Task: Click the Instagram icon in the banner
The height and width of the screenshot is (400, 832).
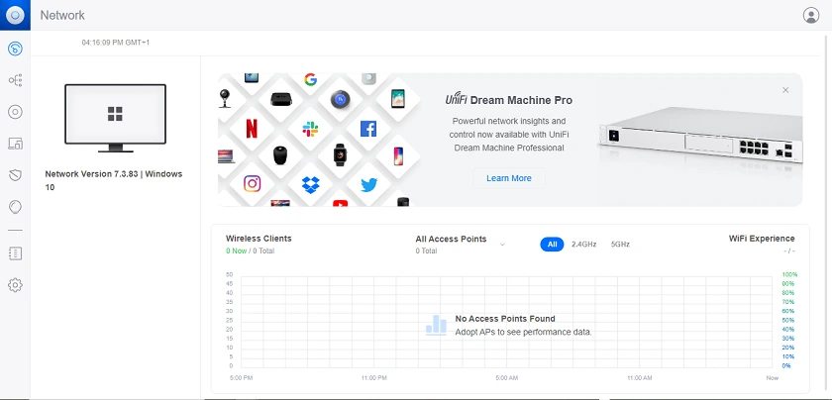Action: pyautogui.click(x=252, y=183)
